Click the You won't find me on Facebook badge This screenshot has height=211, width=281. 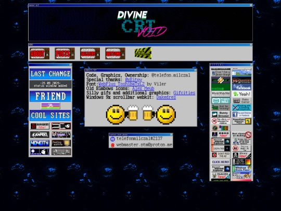241,114
